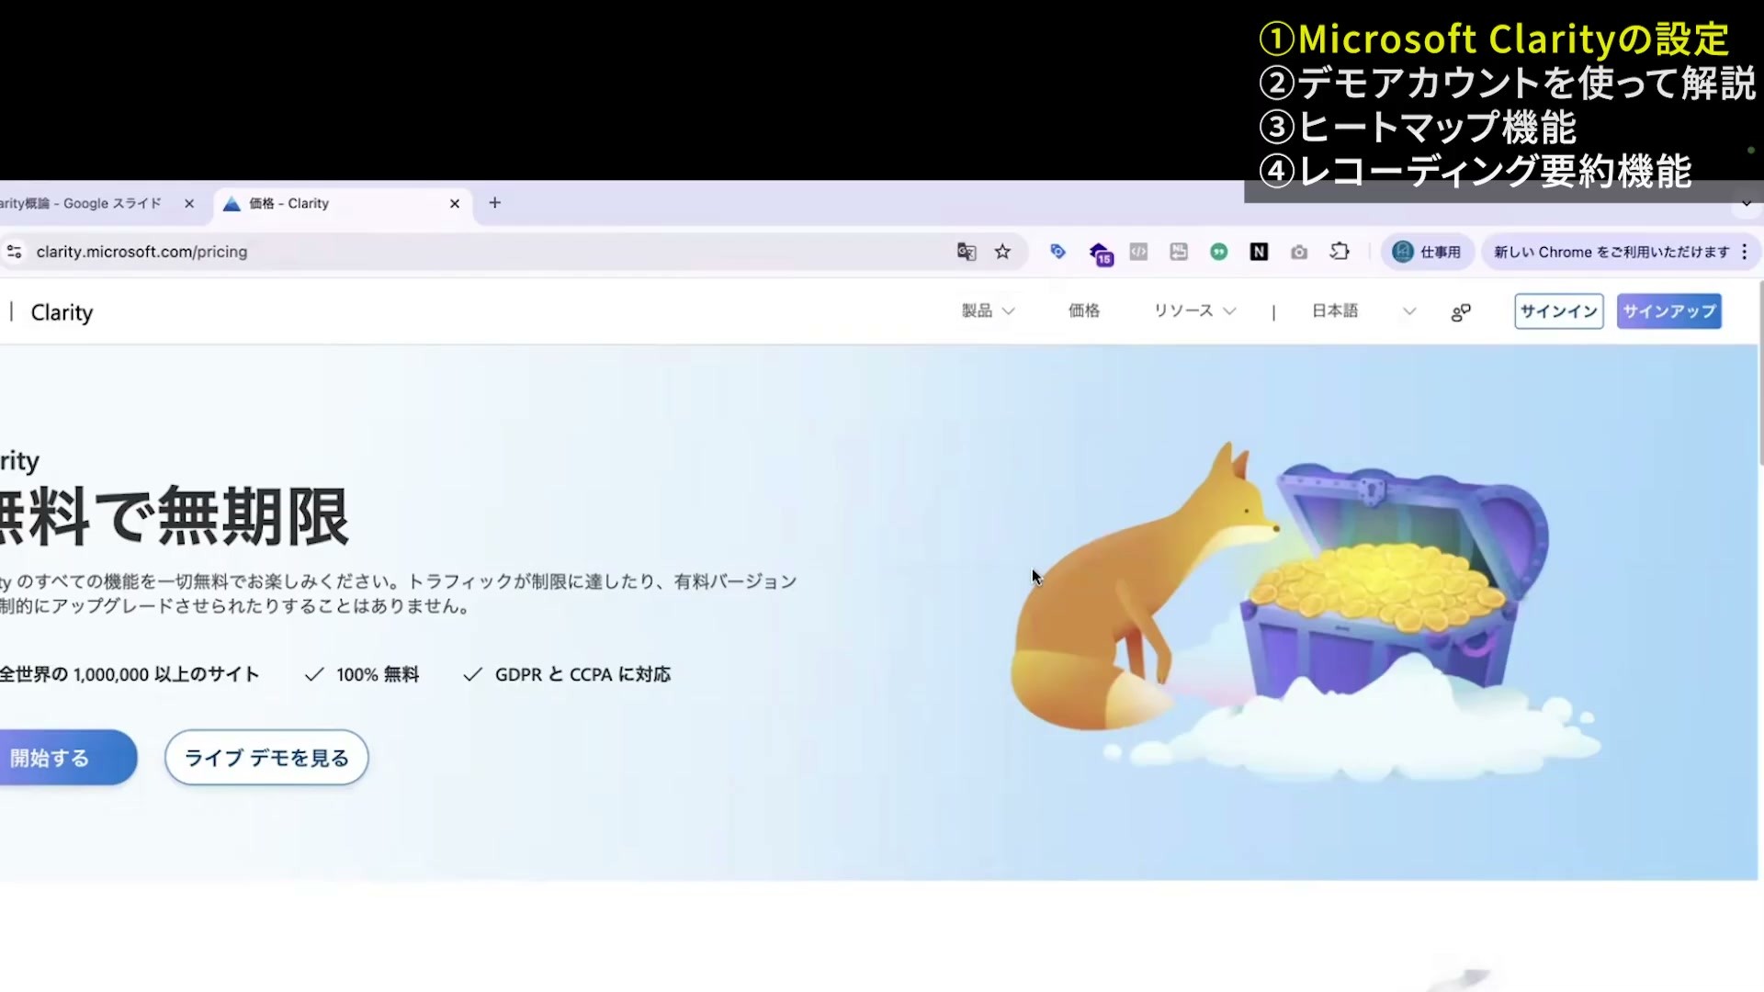Go to the 価格 navigation link
The height and width of the screenshot is (992, 1764).
1084,311
